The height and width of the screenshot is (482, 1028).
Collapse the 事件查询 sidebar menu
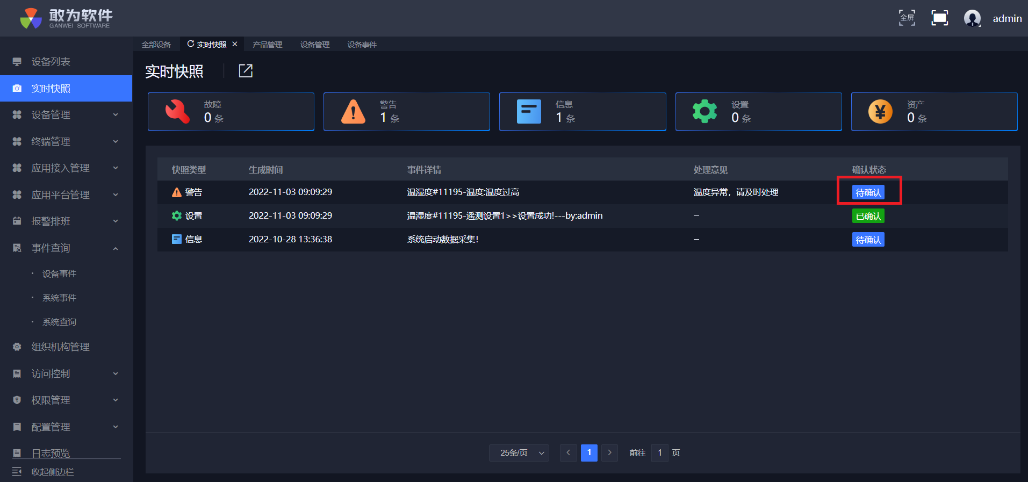coord(66,248)
